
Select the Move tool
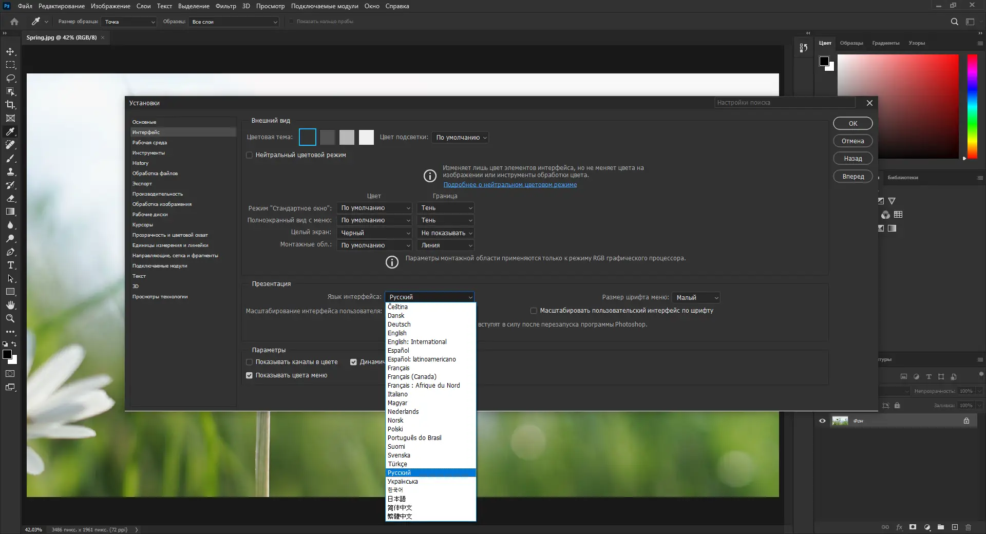click(x=10, y=51)
